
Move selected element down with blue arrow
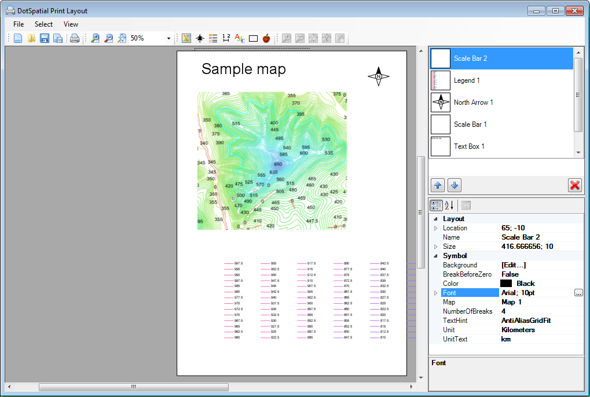pos(454,185)
